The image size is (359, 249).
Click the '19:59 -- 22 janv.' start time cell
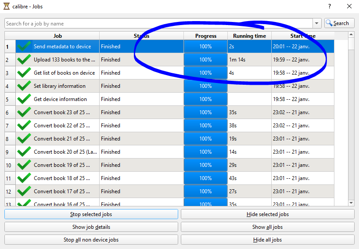tap(303, 60)
